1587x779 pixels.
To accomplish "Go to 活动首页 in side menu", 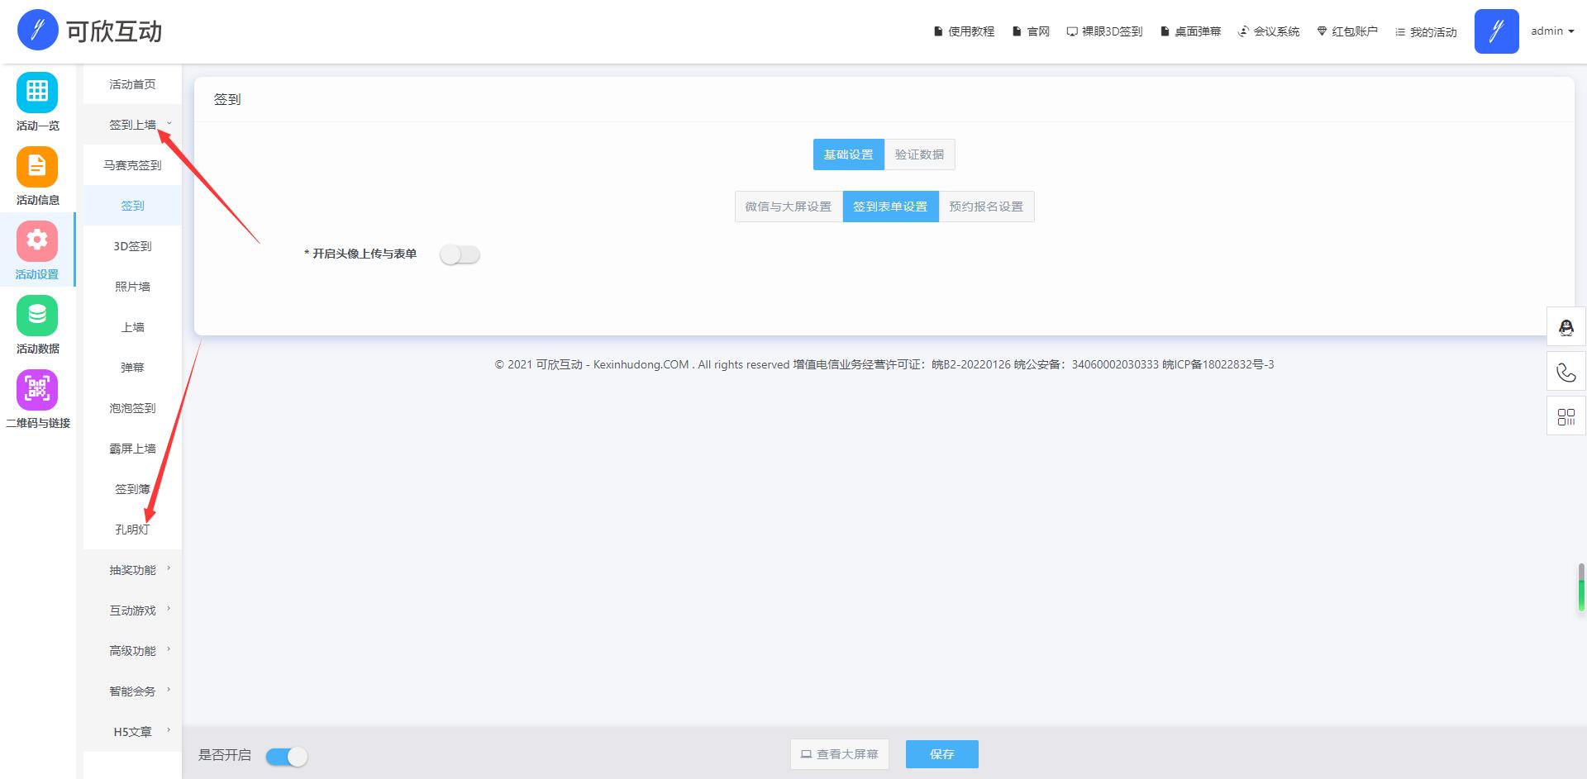I will [x=132, y=84].
